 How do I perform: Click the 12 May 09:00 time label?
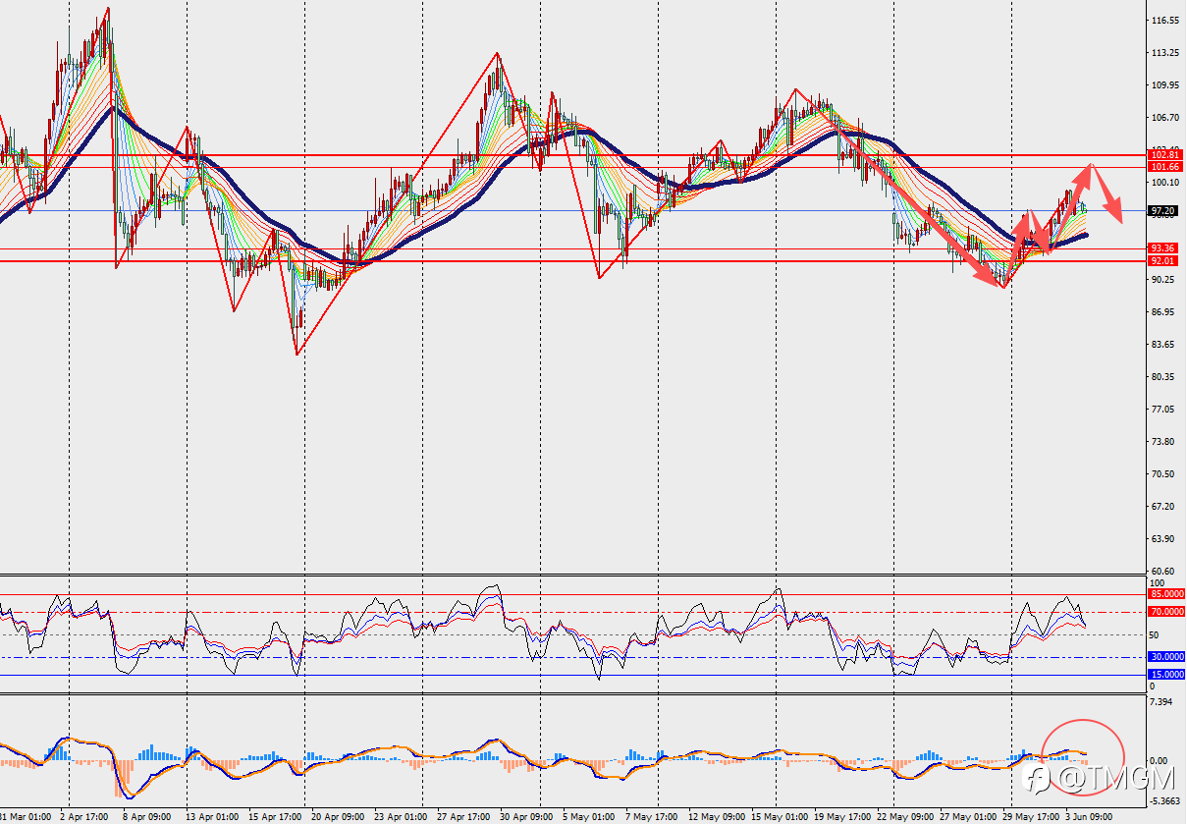click(x=715, y=817)
